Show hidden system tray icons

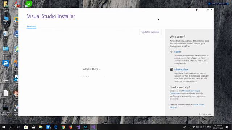click(190, 127)
